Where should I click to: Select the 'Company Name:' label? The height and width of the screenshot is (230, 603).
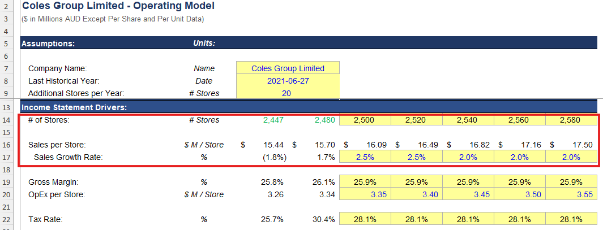(x=58, y=69)
